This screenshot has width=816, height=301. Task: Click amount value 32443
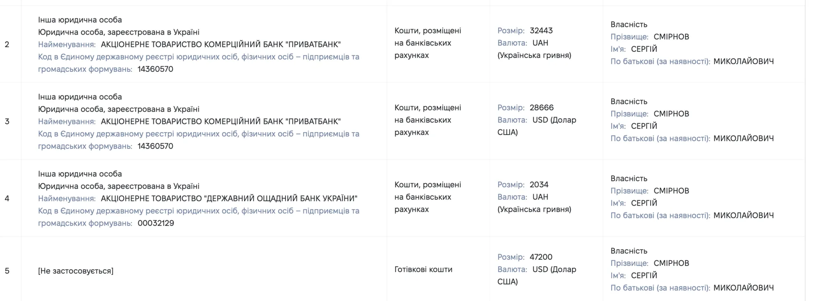pos(541,31)
